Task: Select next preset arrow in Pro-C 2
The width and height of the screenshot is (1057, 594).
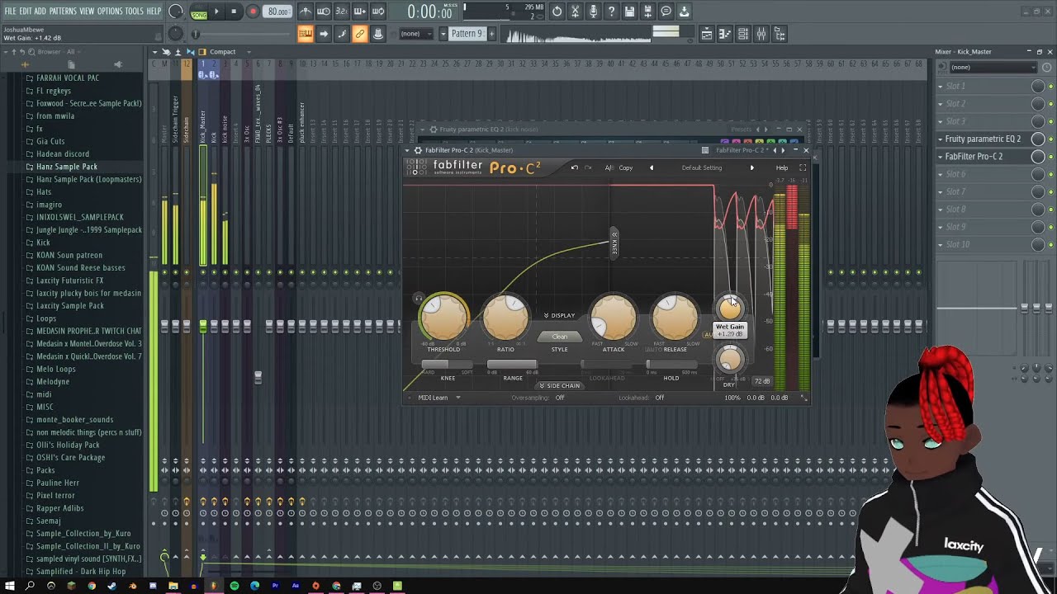Action: [x=751, y=168]
